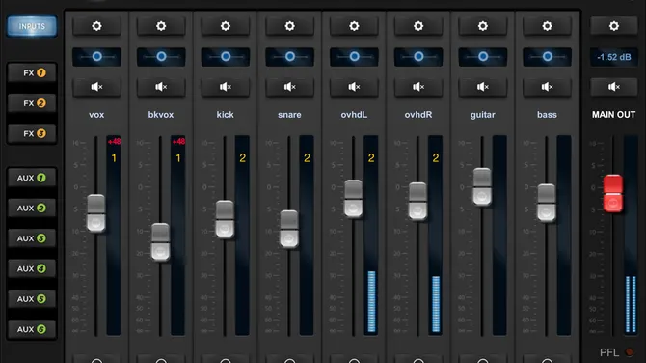Click the ovhdL fader knob
Screen dimensions: 646x363
click(x=353, y=199)
